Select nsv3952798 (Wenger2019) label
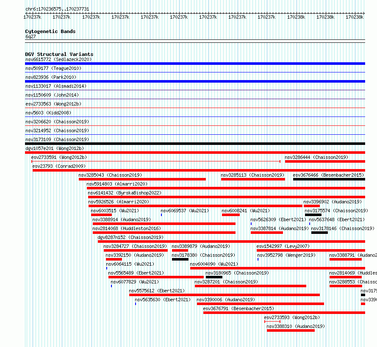 click(x=286, y=255)
